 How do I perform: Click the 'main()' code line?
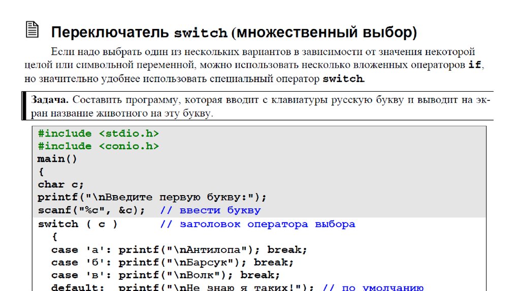(x=57, y=159)
